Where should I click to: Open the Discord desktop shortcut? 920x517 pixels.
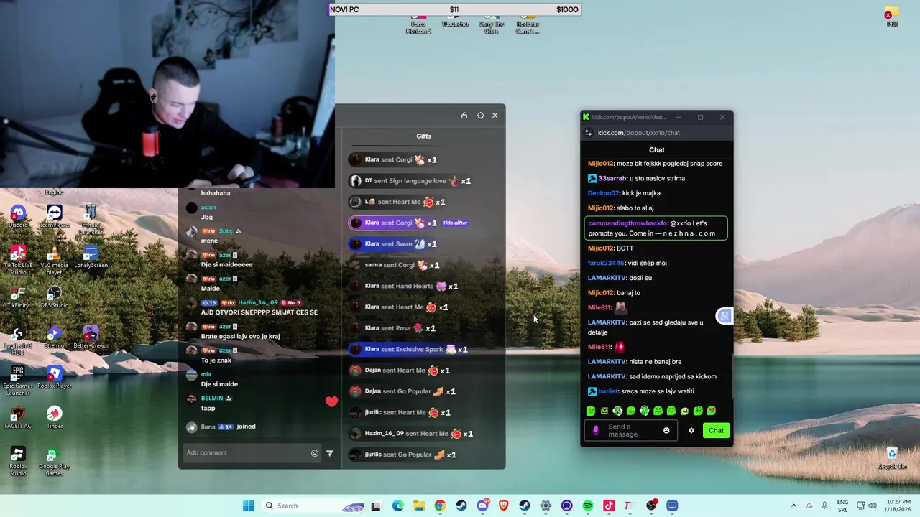(18, 216)
